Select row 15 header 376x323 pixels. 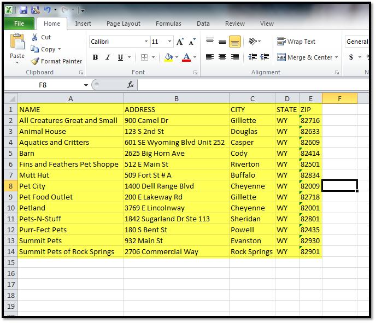pos(11,262)
